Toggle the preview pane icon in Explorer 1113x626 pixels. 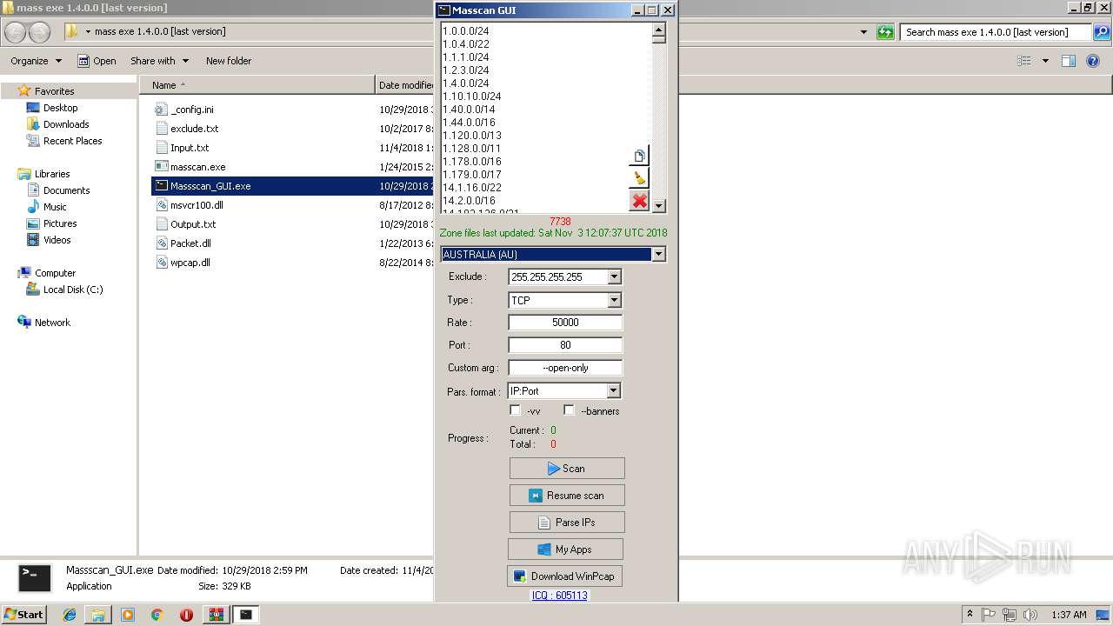[x=1069, y=61]
